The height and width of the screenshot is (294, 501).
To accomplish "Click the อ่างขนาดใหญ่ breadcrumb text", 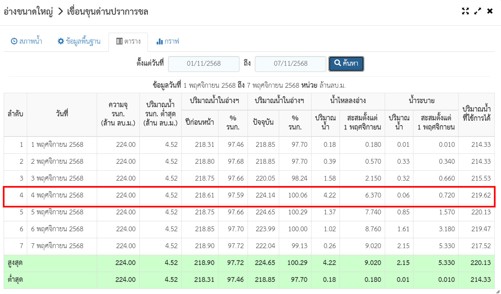I will [28, 12].
